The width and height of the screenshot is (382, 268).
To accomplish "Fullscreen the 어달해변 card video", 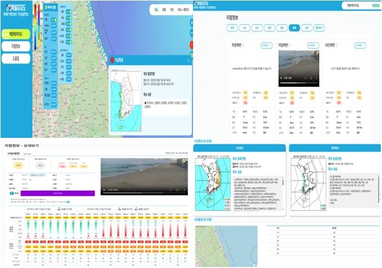I will (311, 78).
